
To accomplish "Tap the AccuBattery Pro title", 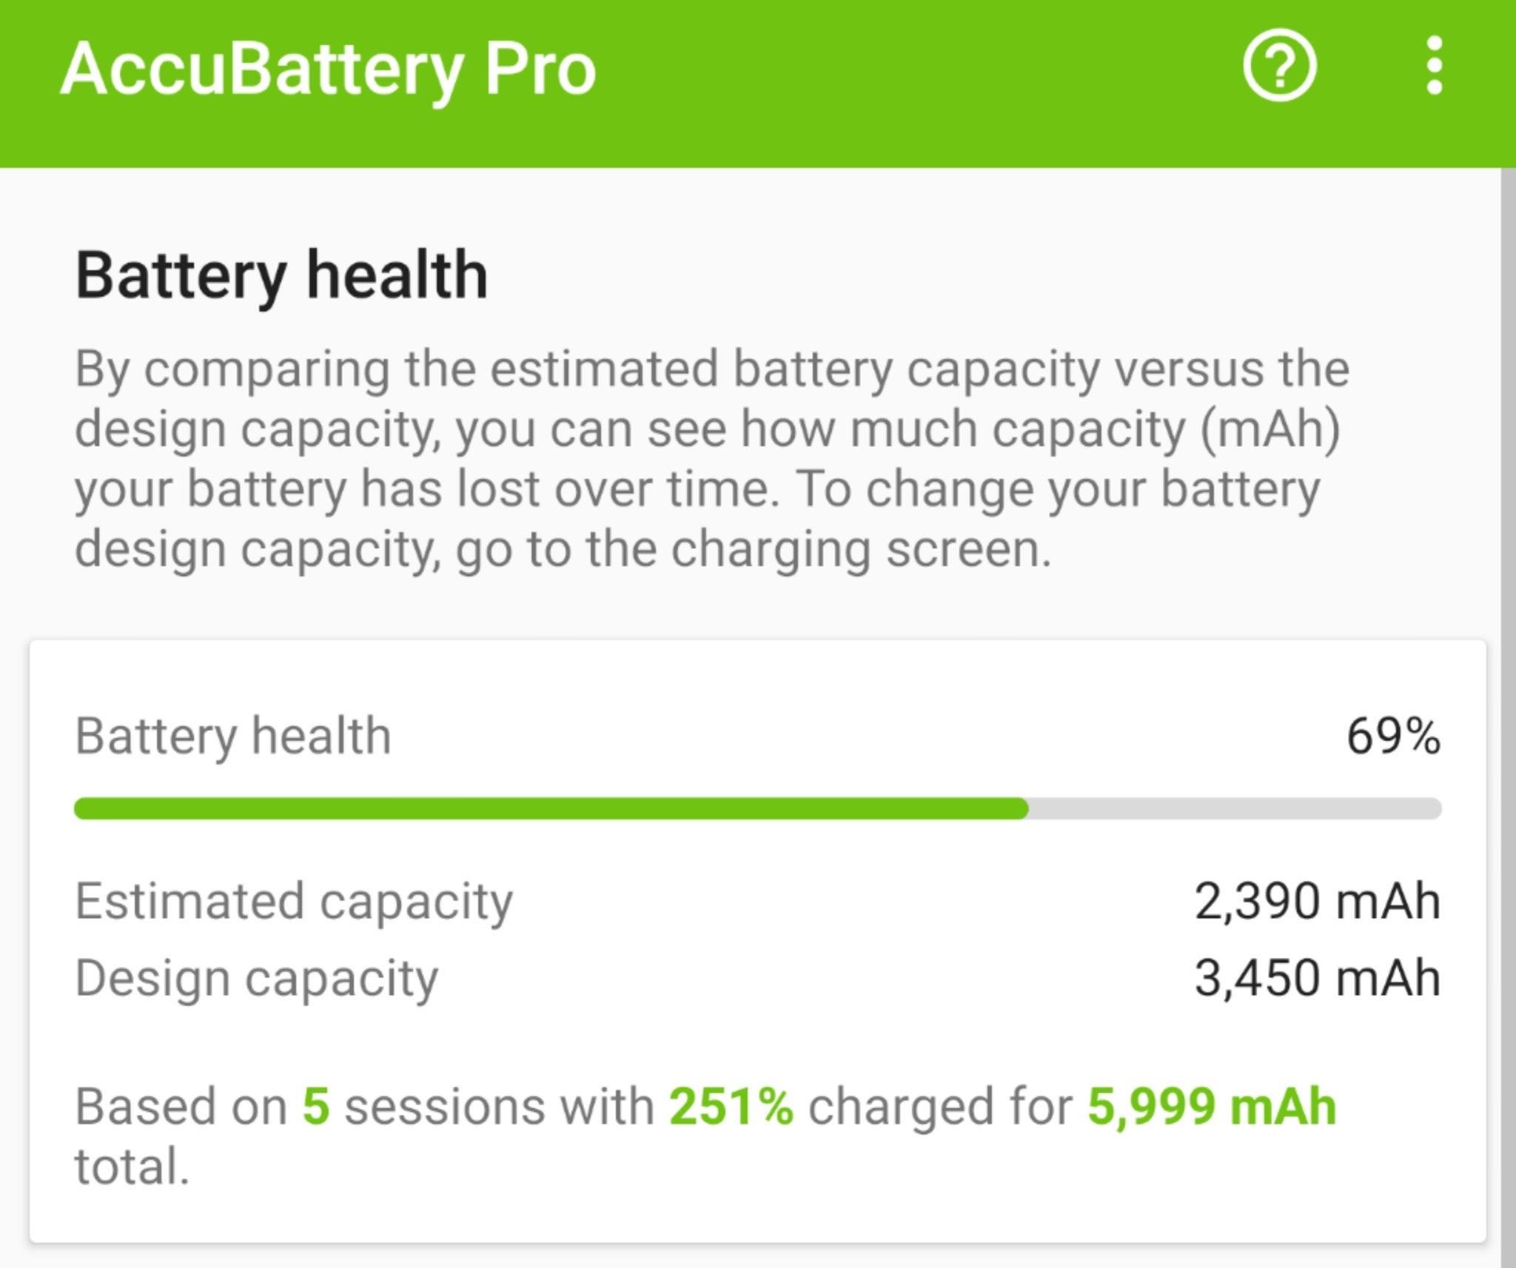I will 328,70.
